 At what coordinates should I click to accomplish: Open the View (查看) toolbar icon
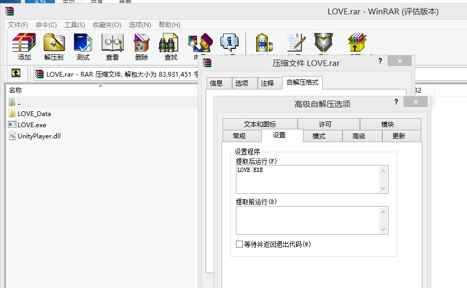click(112, 46)
